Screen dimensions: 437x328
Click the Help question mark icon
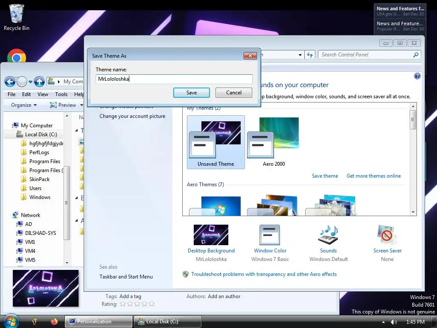pos(417,76)
